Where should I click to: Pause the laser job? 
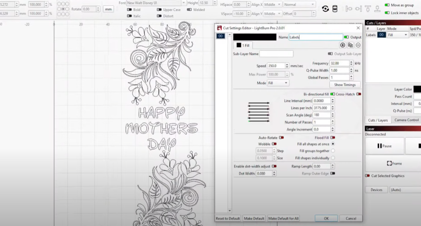click(x=384, y=146)
